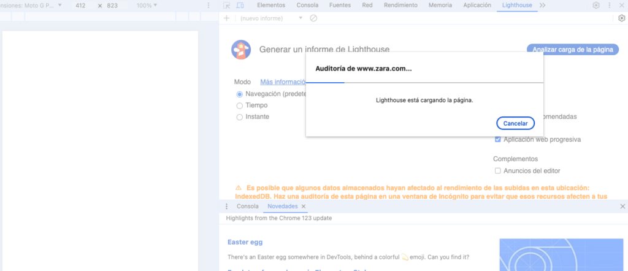Open the device toolbar three-dot options menu
This screenshot has width=628, height=271.
click(208, 6)
